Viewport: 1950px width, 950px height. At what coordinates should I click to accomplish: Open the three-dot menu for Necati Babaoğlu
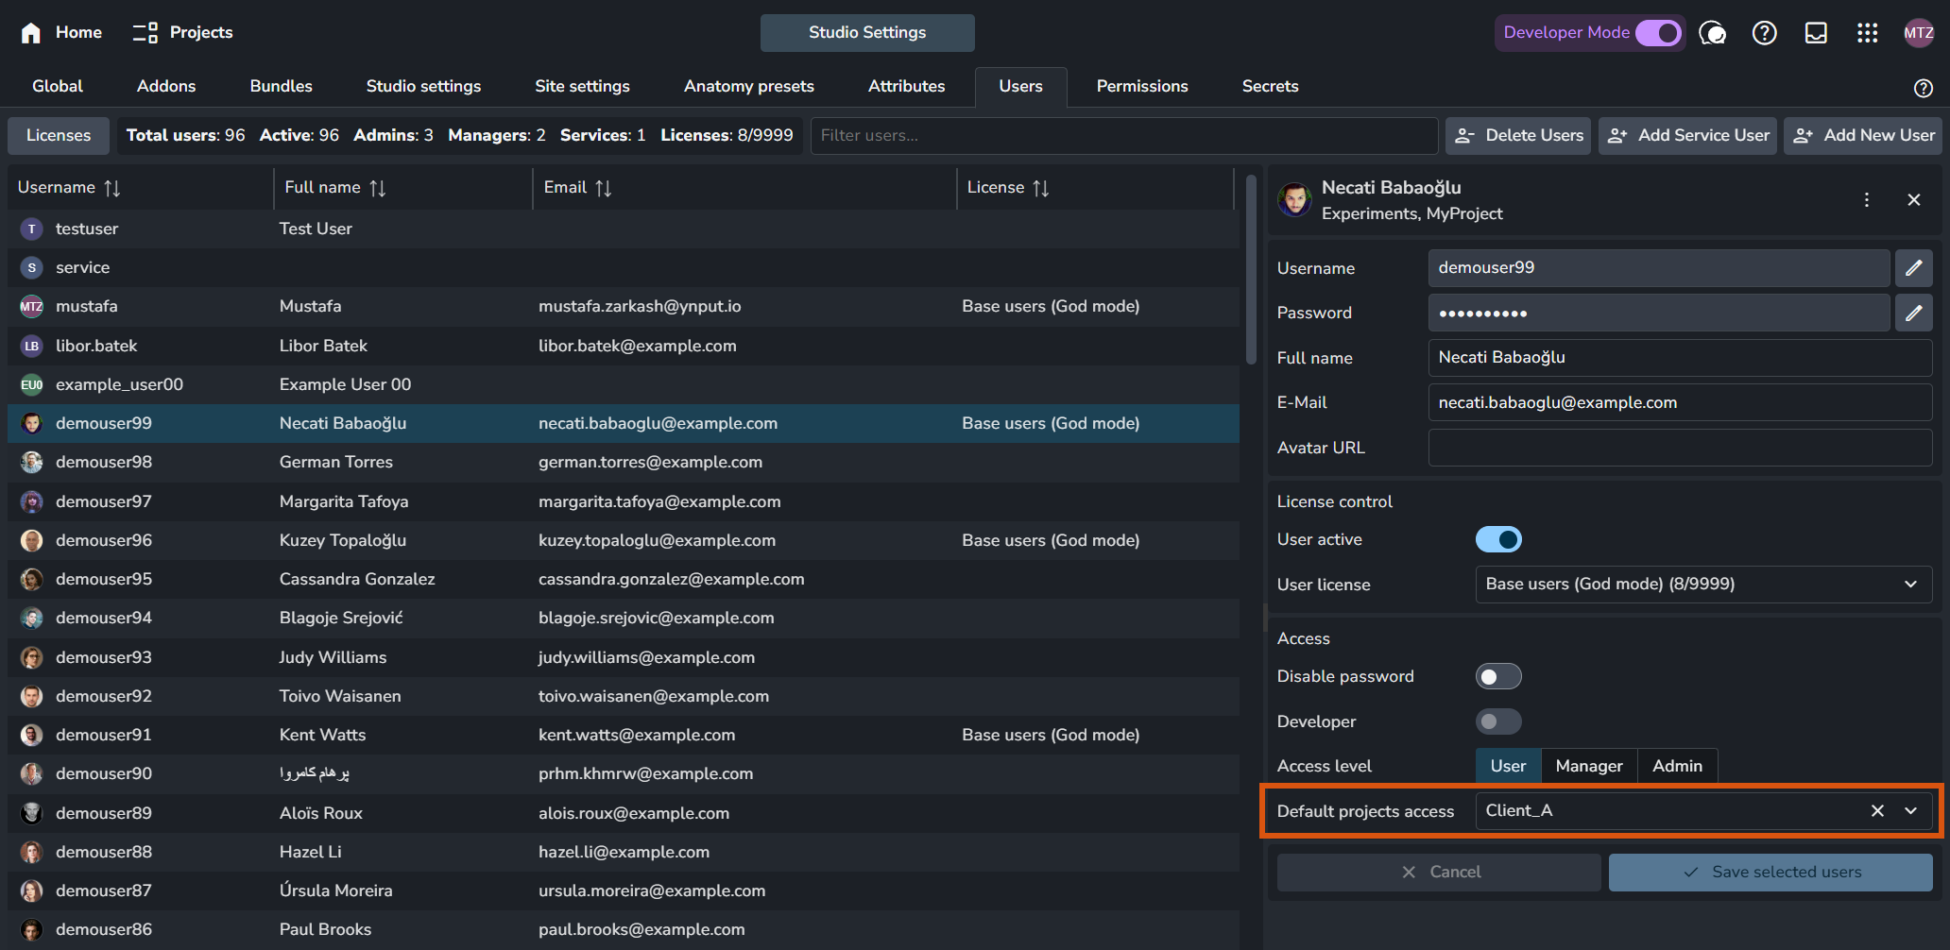(x=1866, y=200)
